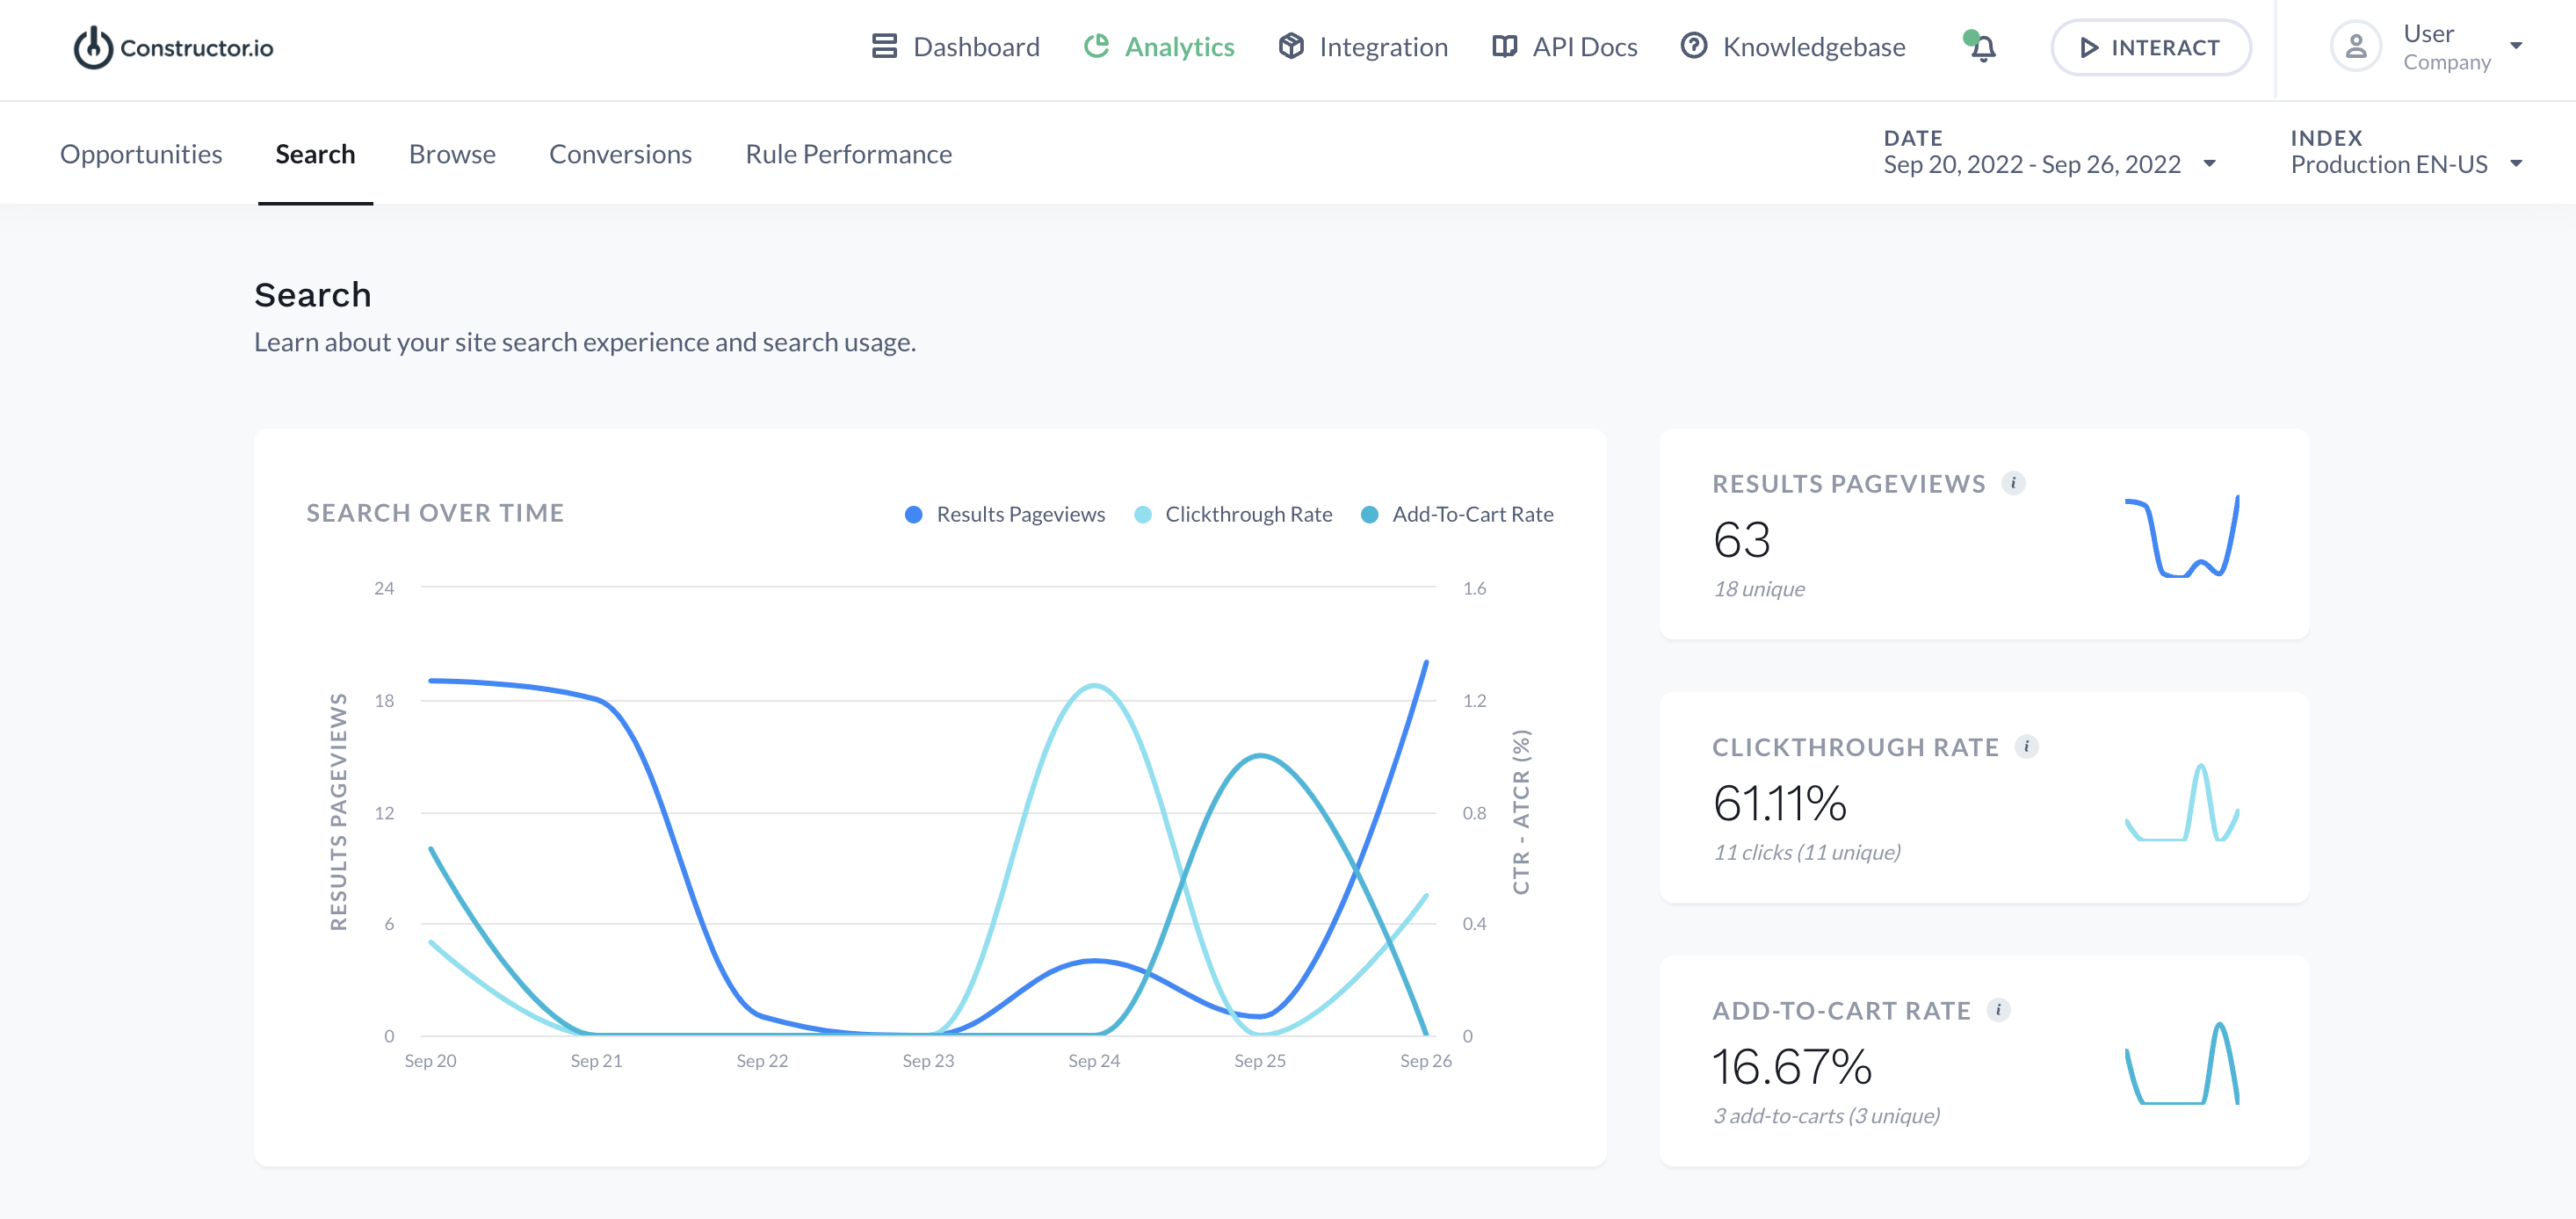The image size is (2576, 1219).
Task: Click the Knowledgebase question mark icon
Action: (x=1694, y=46)
